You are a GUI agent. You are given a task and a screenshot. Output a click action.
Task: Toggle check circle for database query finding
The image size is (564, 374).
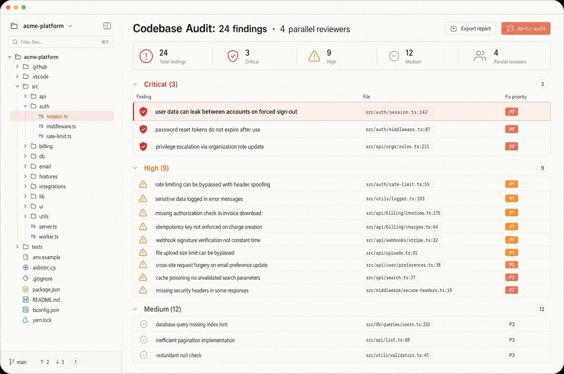[x=143, y=324]
